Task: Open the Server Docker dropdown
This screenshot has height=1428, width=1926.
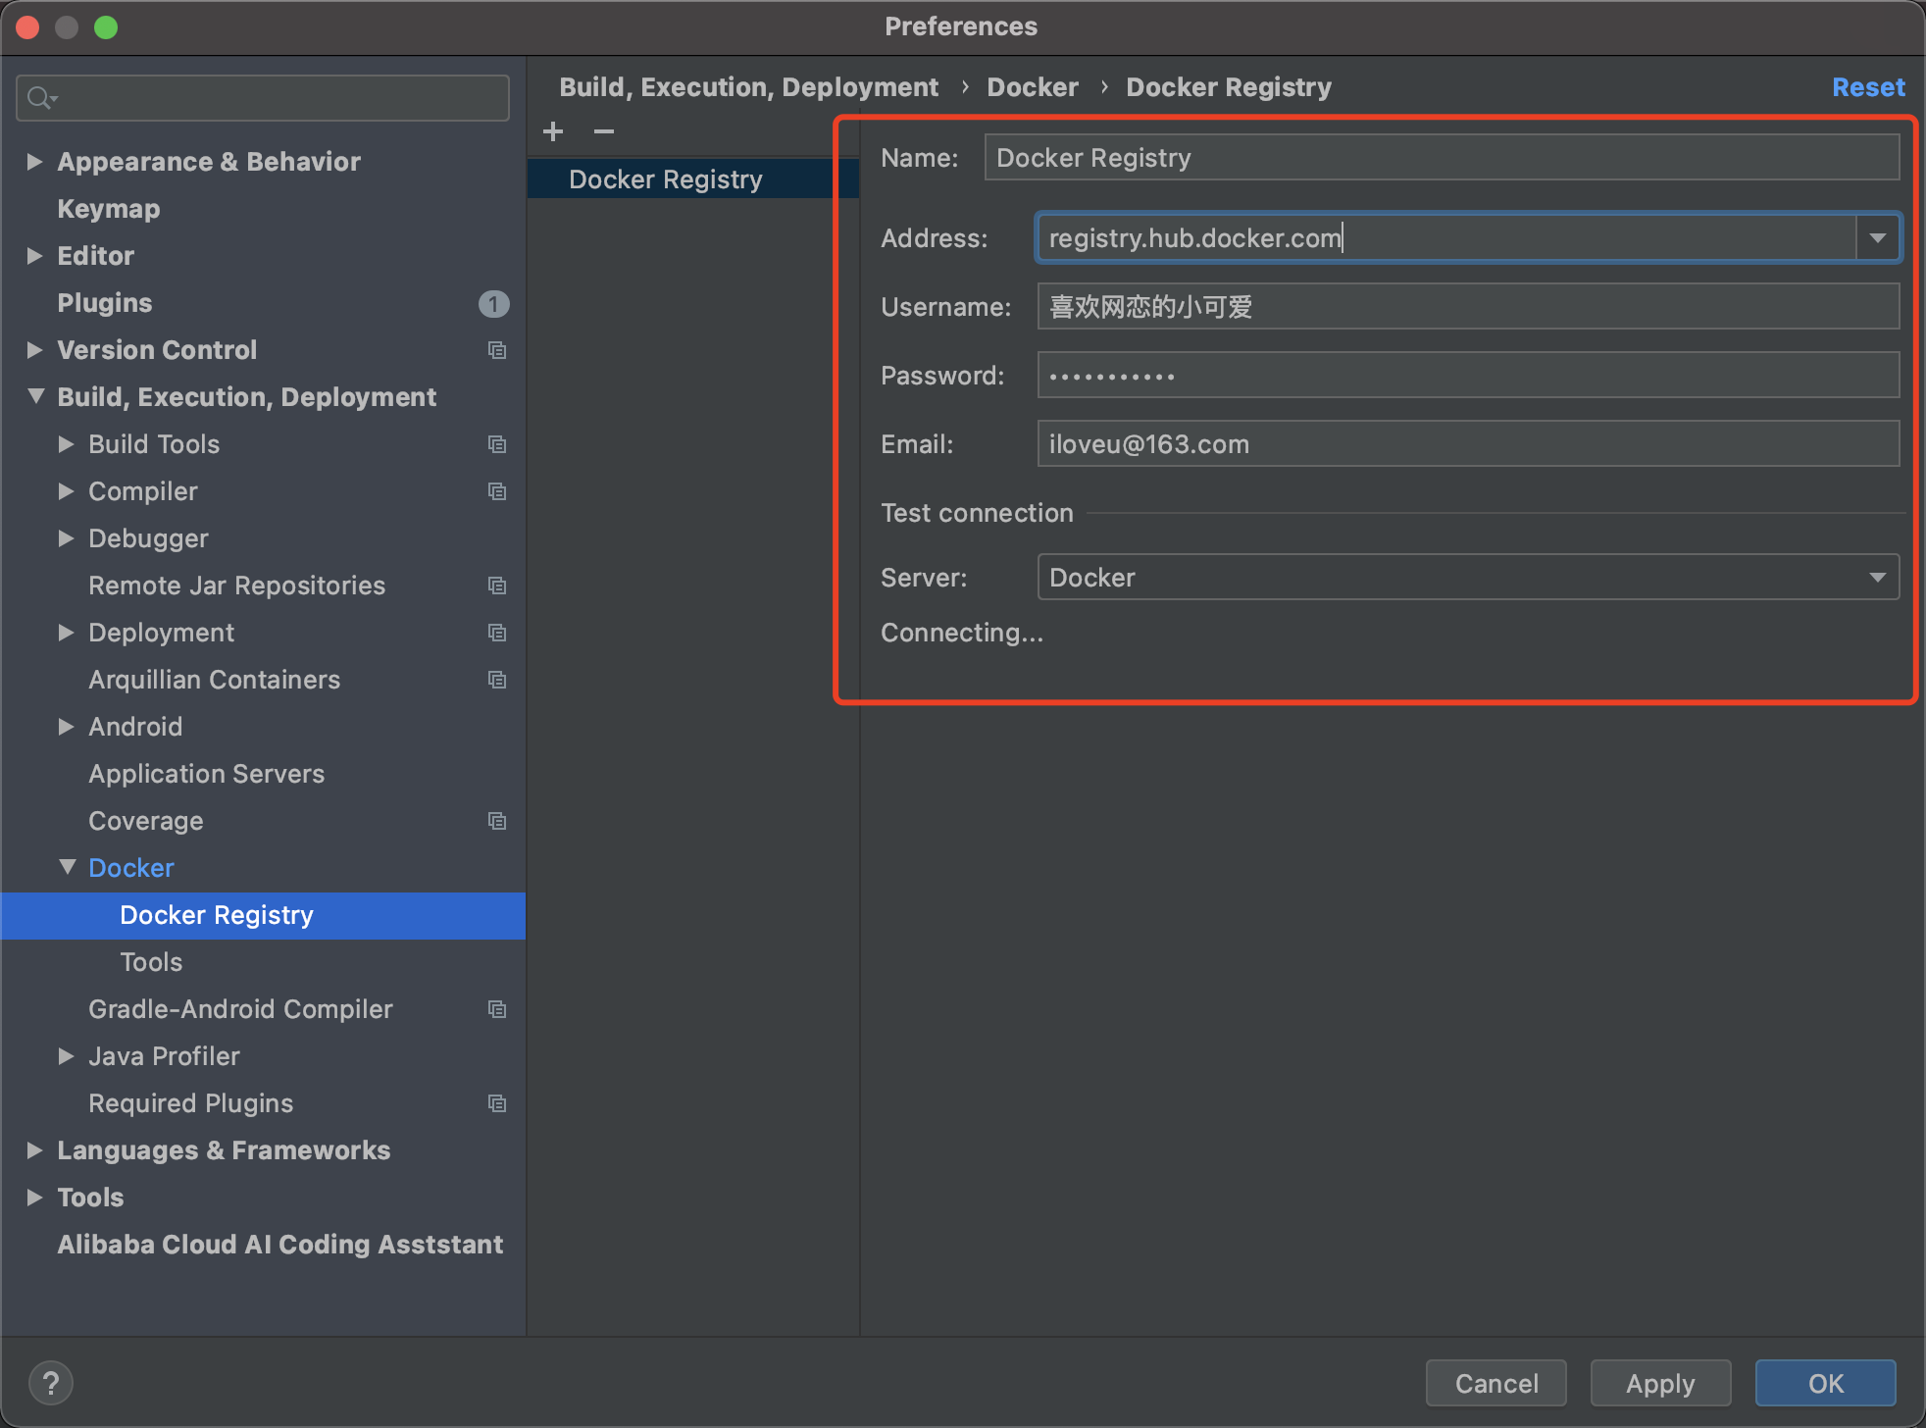Action: 1468,578
